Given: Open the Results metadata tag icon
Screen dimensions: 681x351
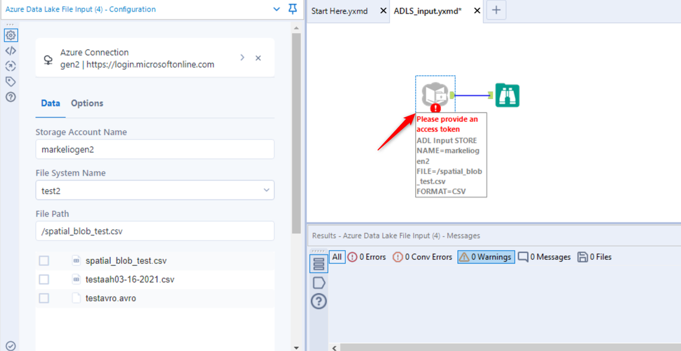Looking at the screenshot, I should (319, 283).
